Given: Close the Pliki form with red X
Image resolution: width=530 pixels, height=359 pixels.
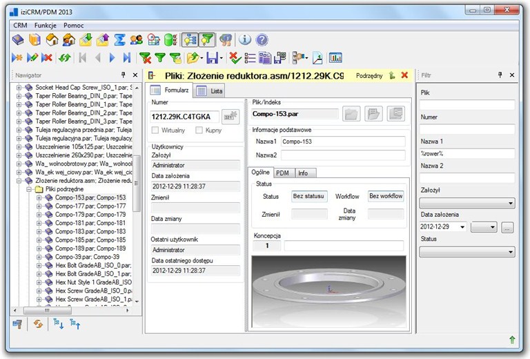Looking at the screenshot, I should point(404,75).
